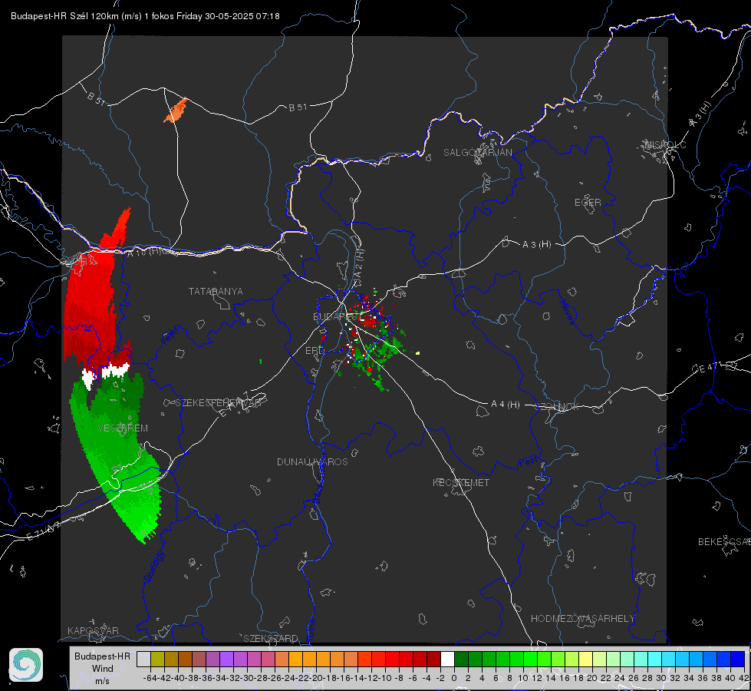Click the 'Pest' county label
The image size is (751, 691).
point(529,461)
